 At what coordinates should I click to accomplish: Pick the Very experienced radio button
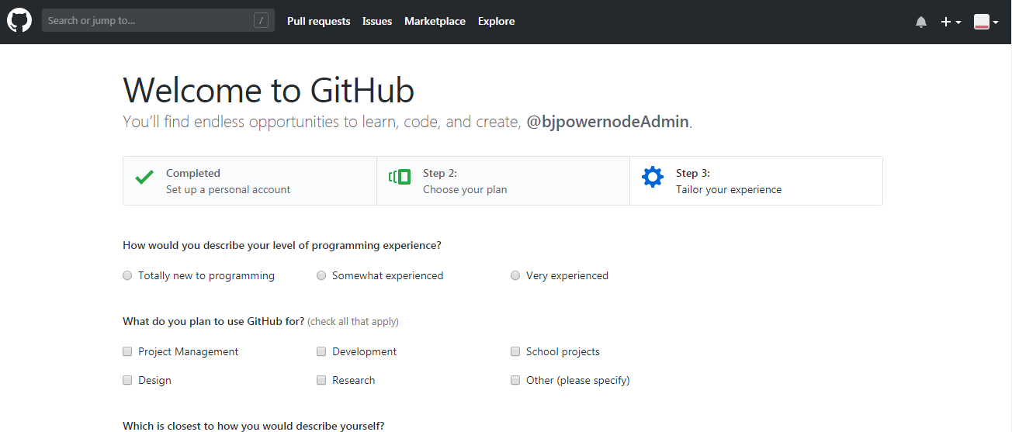coord(515,275)
